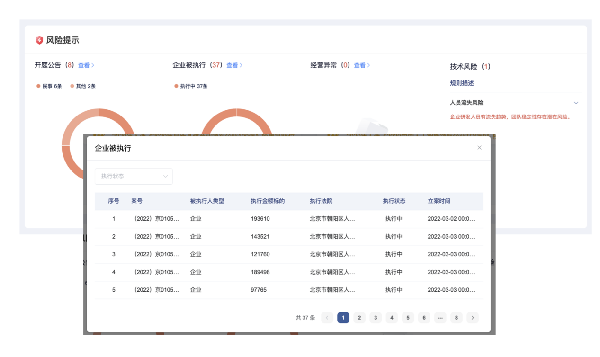The image size is (600, 357).
Task: Jump to page 2 of results
Action: (359, 318)
